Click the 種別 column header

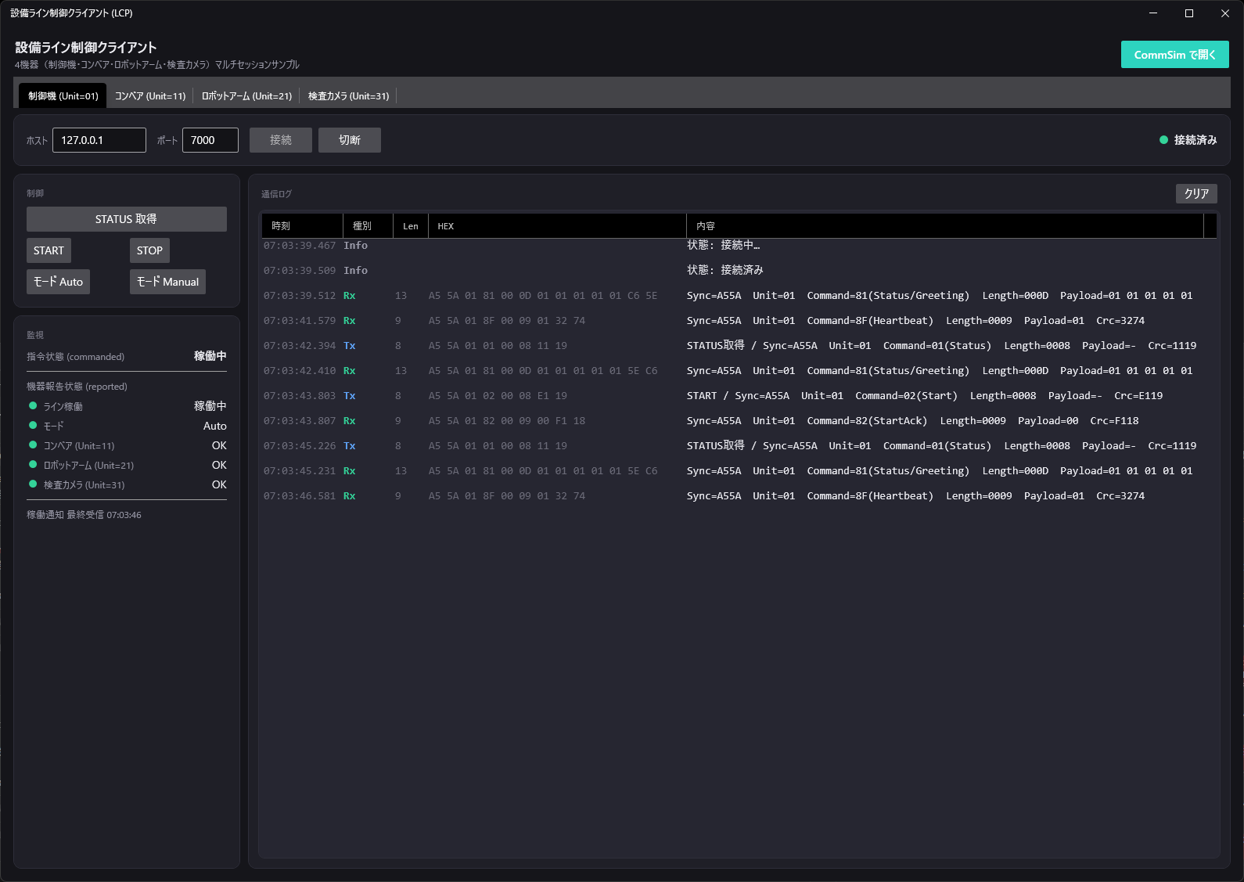[368, 226]
